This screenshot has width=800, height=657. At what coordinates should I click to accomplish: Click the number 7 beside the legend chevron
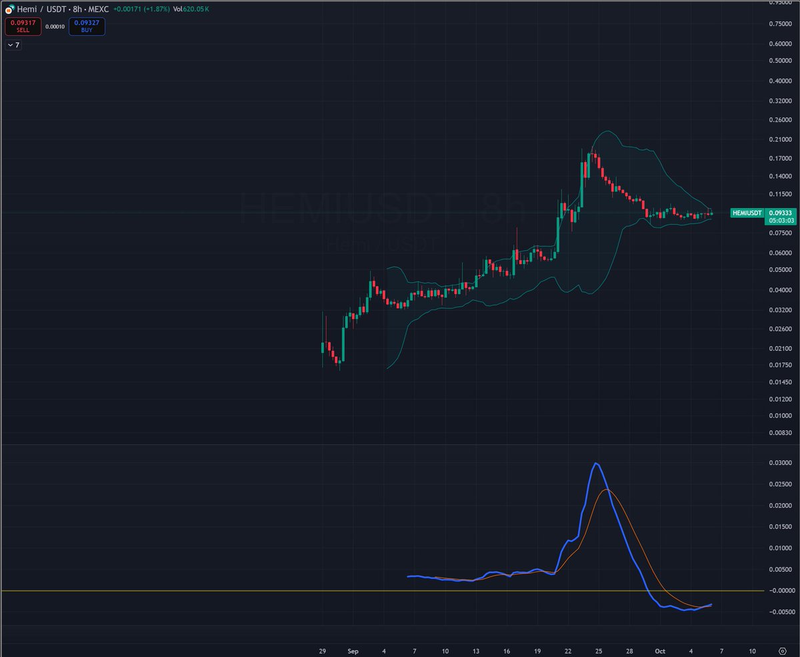coord(16,45)
